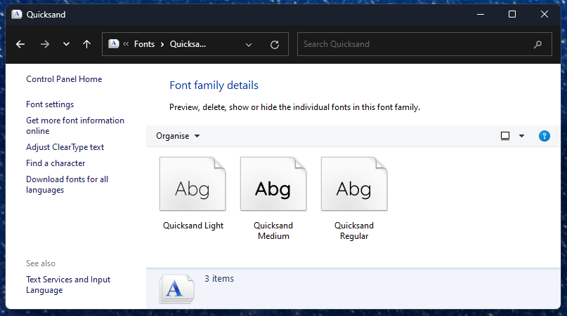This screenshot has height=316, width=567.
Task: Open the view options dropdown arrow
Action: click(x=521, y=136)
